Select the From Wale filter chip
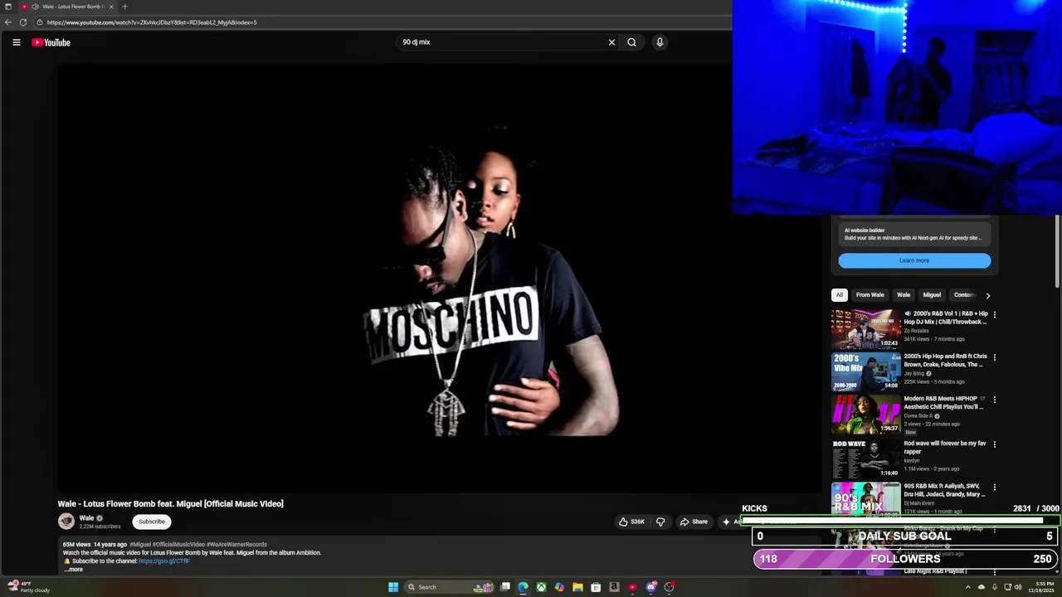Viewport: 1062px width, 597px height. (x=870, y=295)
